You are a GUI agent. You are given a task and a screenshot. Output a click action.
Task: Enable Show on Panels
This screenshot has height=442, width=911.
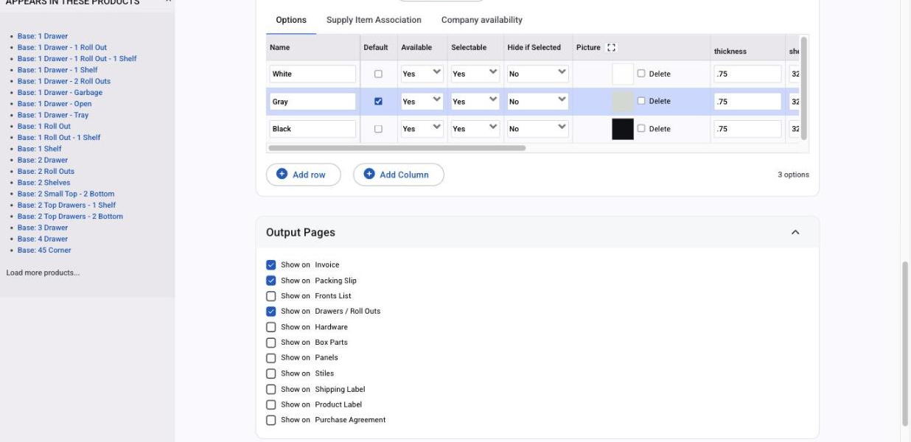click(x=270, y=358)
